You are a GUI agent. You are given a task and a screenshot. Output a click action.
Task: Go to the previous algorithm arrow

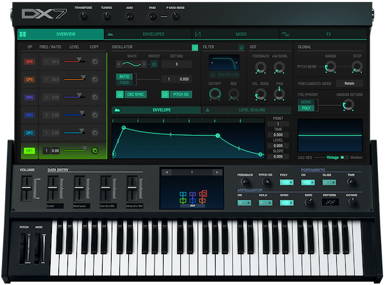pos(167,172)
